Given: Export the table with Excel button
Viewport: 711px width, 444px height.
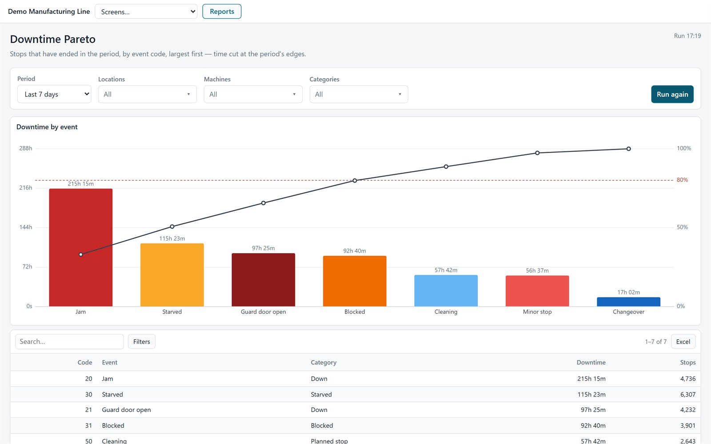Looking at the screenshot, I should click(x=683, y=341).
